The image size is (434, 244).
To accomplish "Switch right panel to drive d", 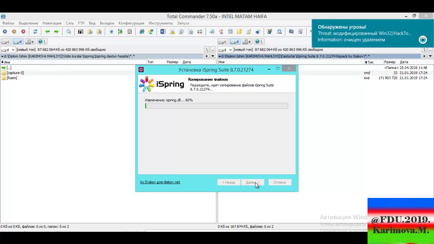I will (x=235, y=41).
